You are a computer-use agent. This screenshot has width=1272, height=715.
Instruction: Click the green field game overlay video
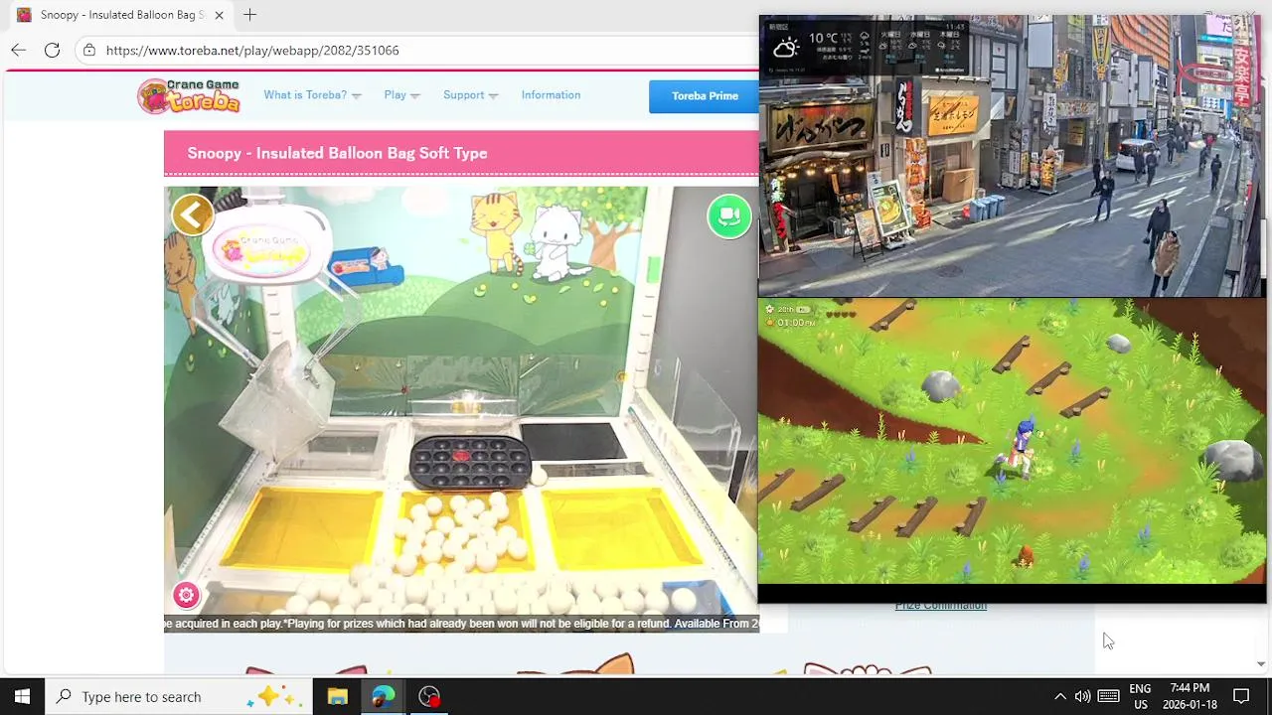1012,441
